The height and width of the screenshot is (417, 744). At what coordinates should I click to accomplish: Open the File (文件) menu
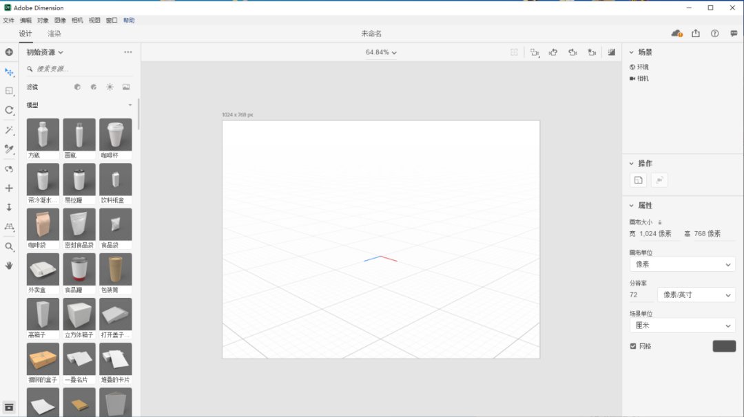tap(8, 21)
